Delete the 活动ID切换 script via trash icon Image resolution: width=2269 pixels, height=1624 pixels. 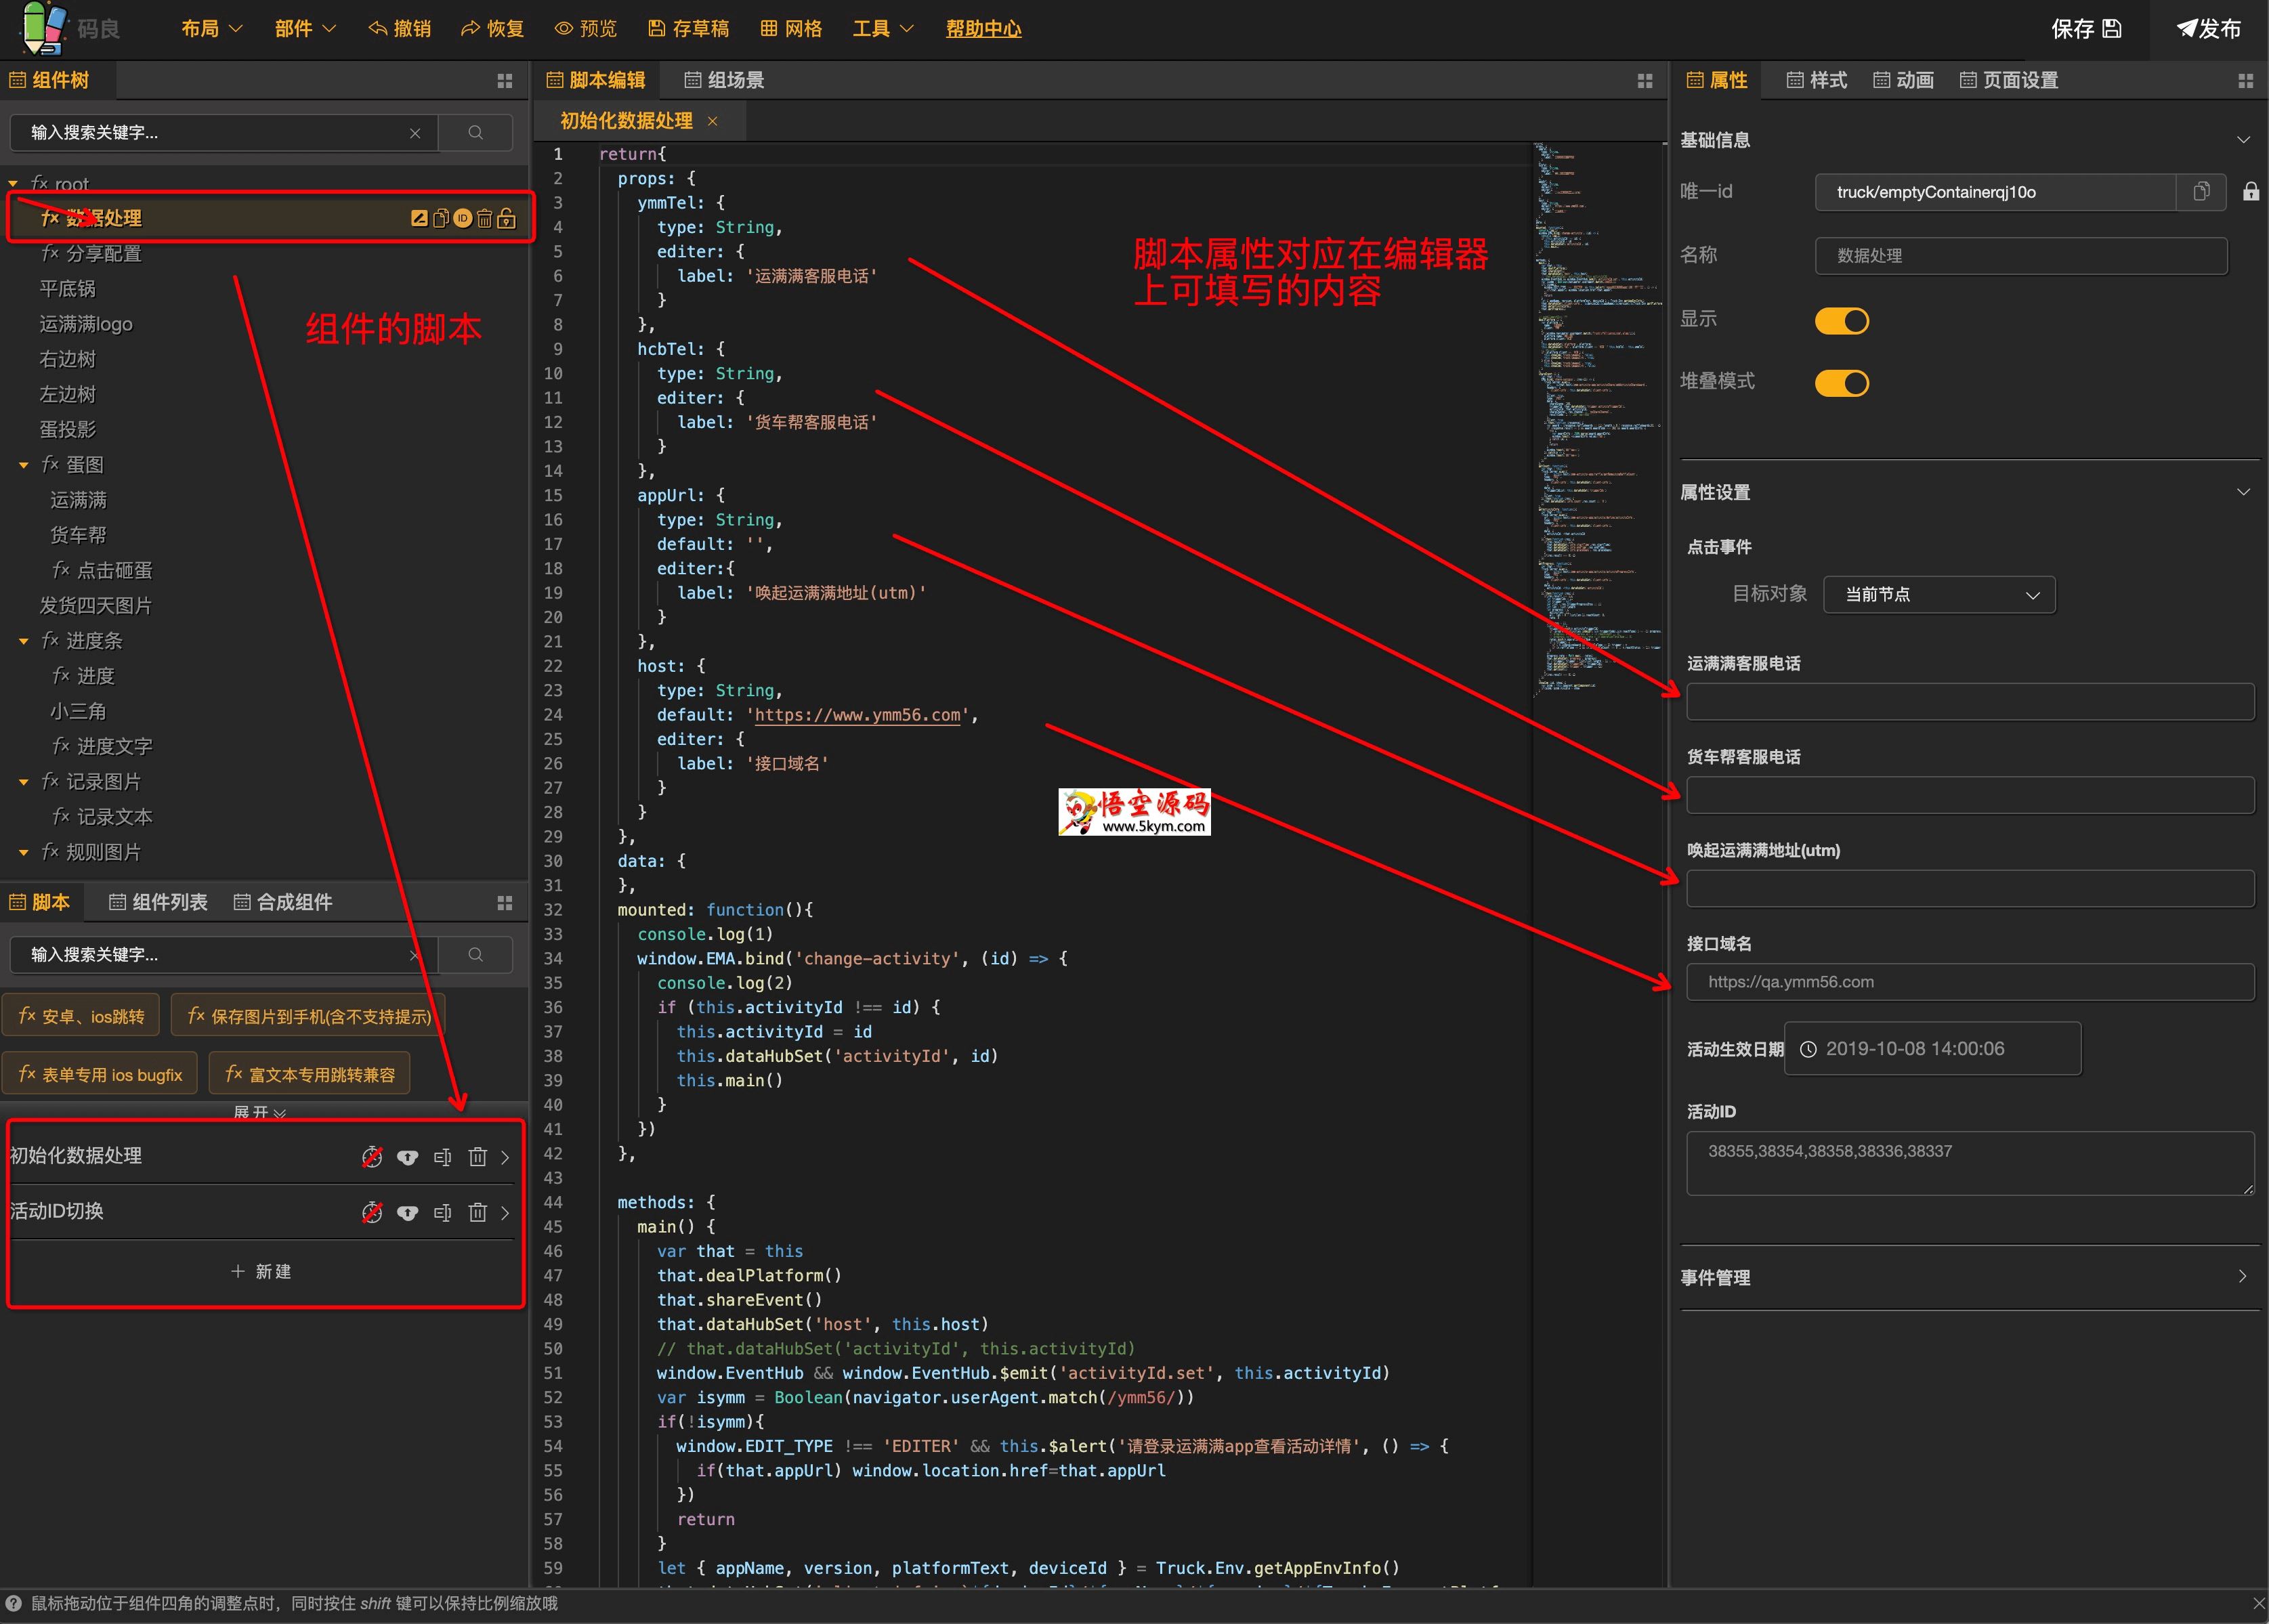click(478, 1213)
